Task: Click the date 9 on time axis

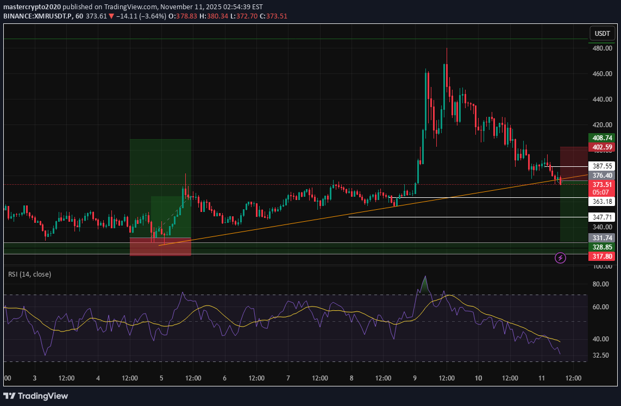Action: [415, 378]
